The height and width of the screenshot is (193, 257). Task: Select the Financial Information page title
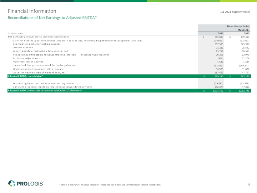pyautogui.click(x=32, y=11)
